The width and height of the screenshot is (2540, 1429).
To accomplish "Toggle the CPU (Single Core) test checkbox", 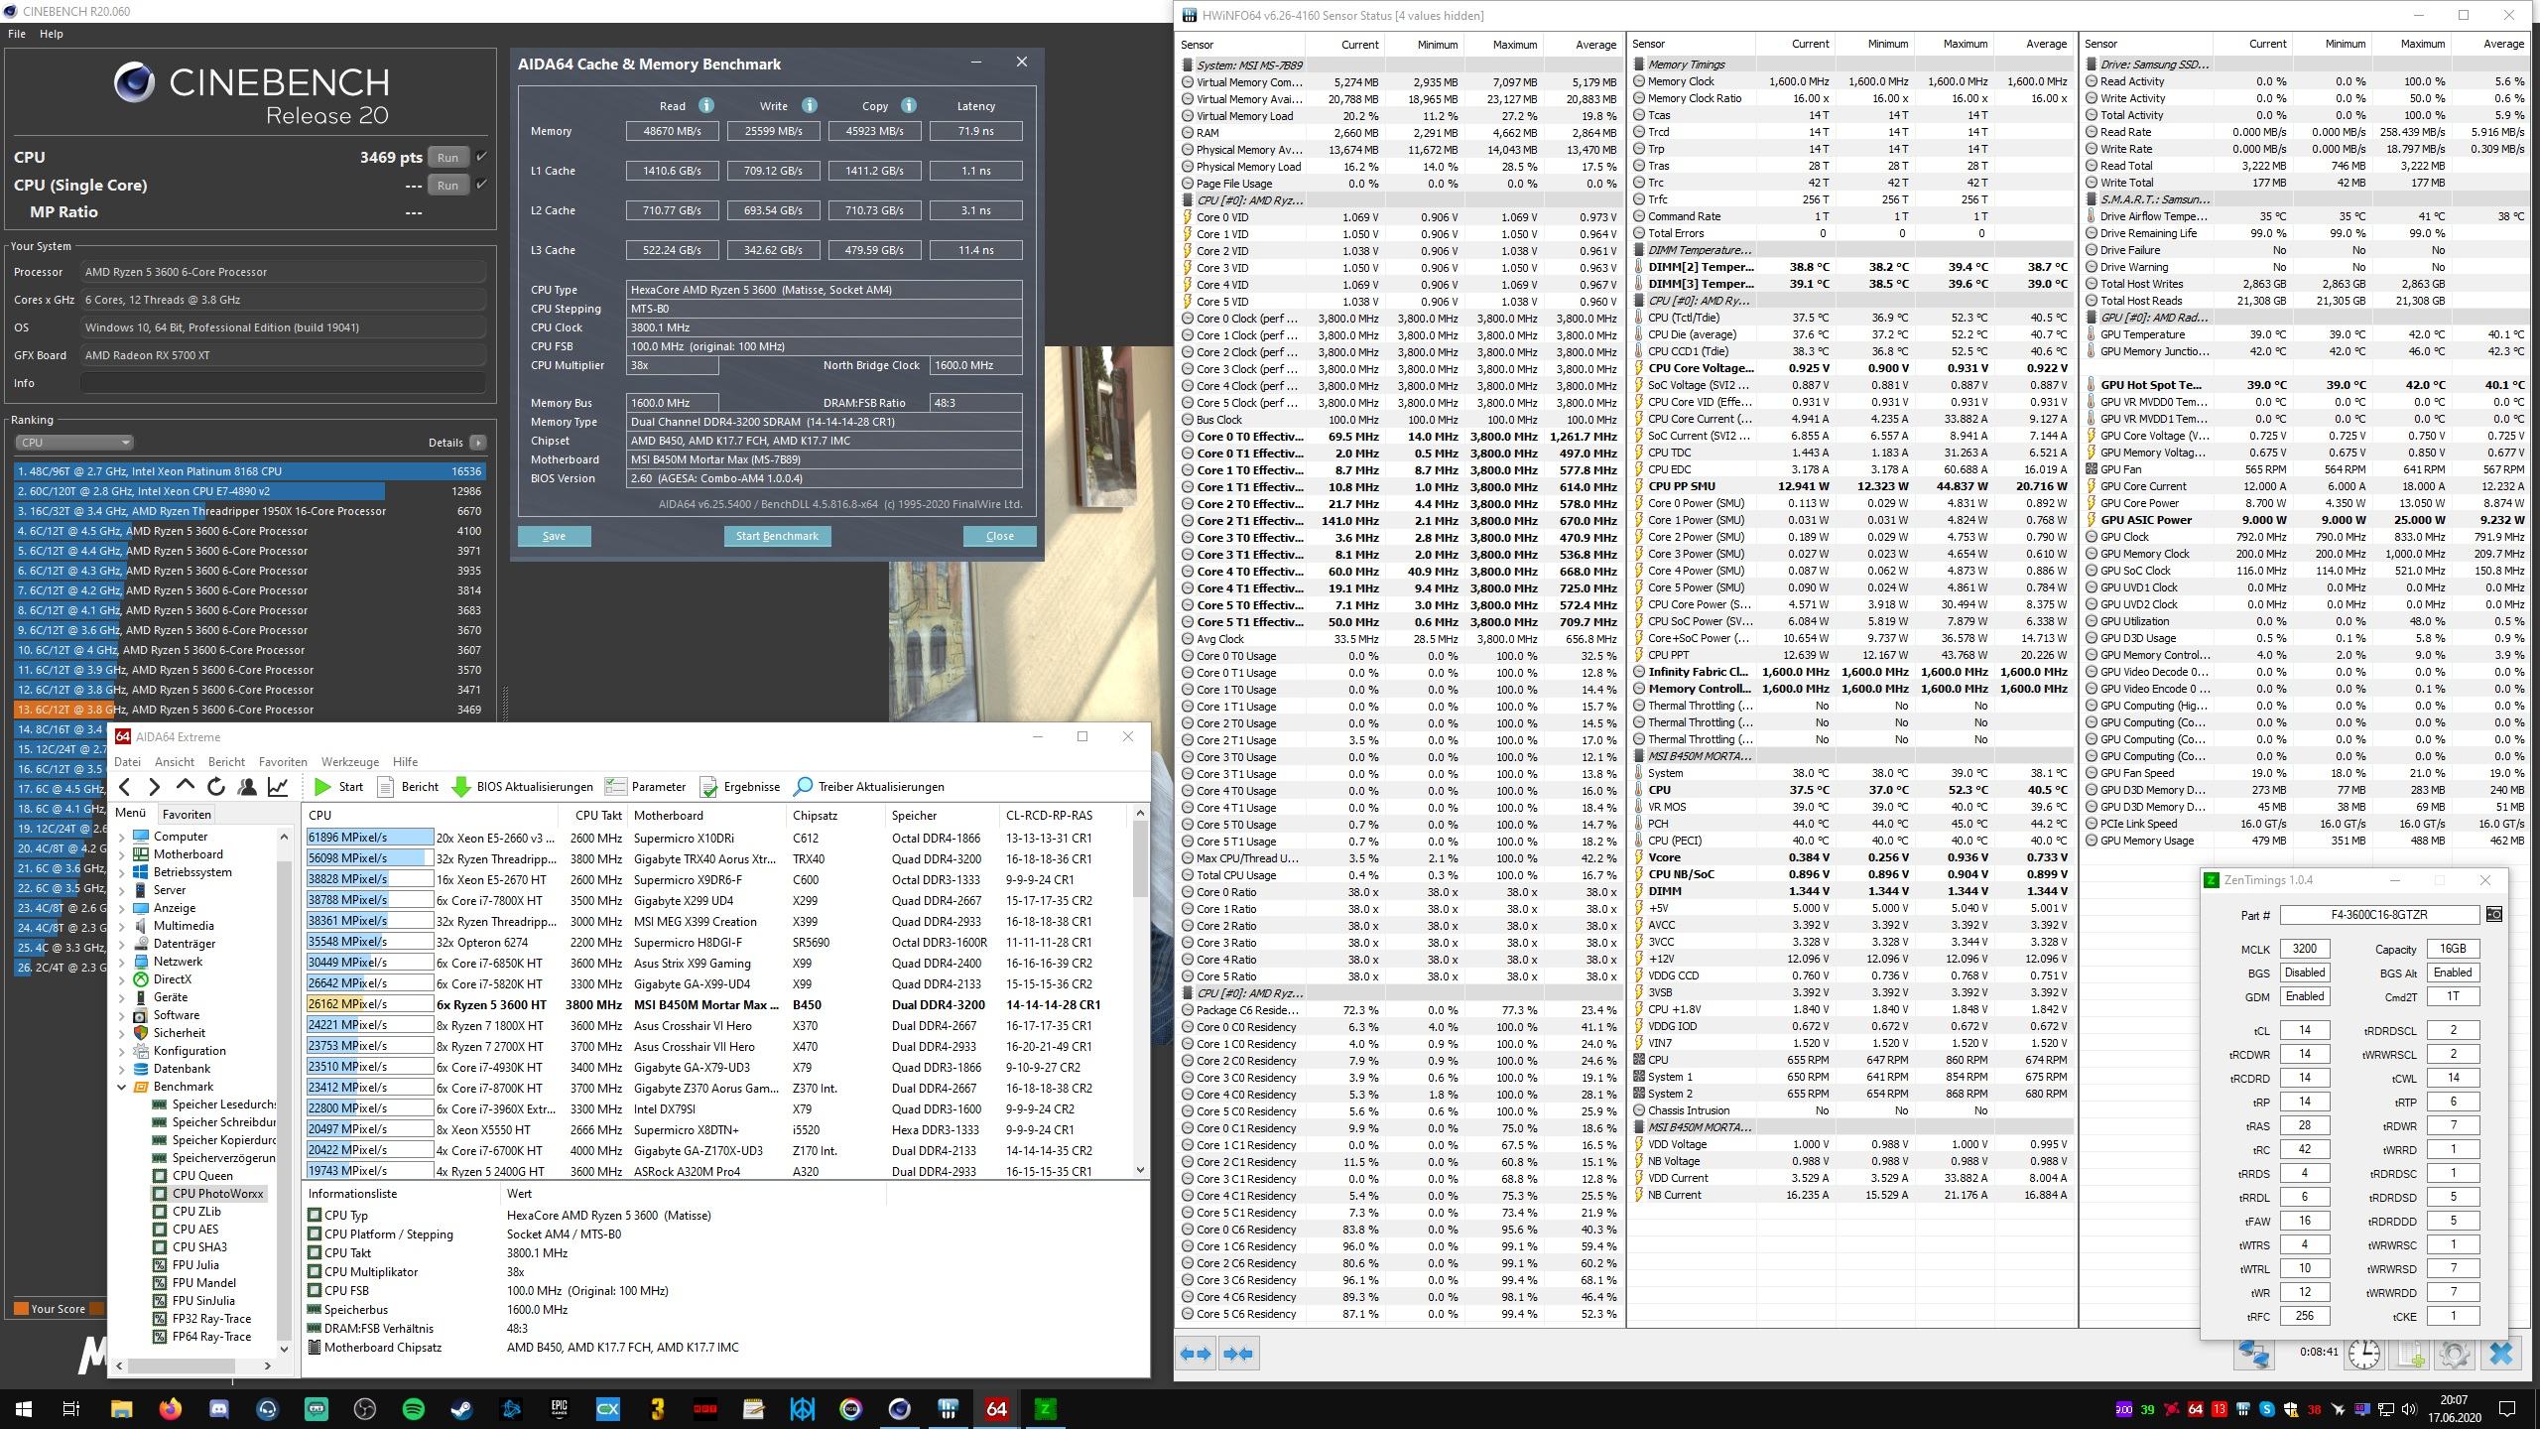I will click(x=481, y=185).
